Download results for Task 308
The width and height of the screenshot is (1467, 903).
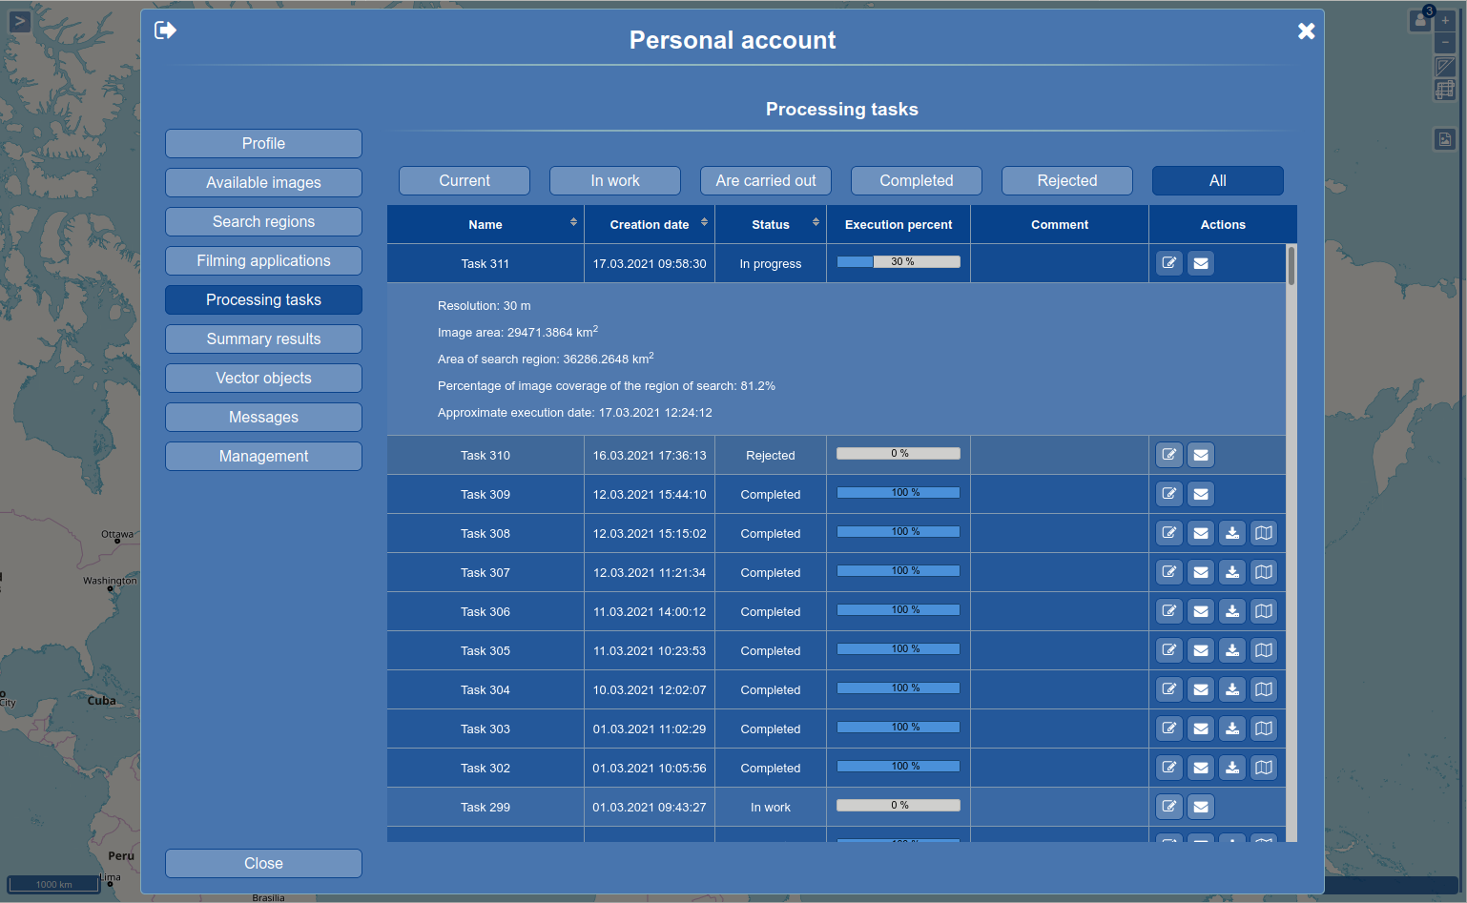(1232, 533)
